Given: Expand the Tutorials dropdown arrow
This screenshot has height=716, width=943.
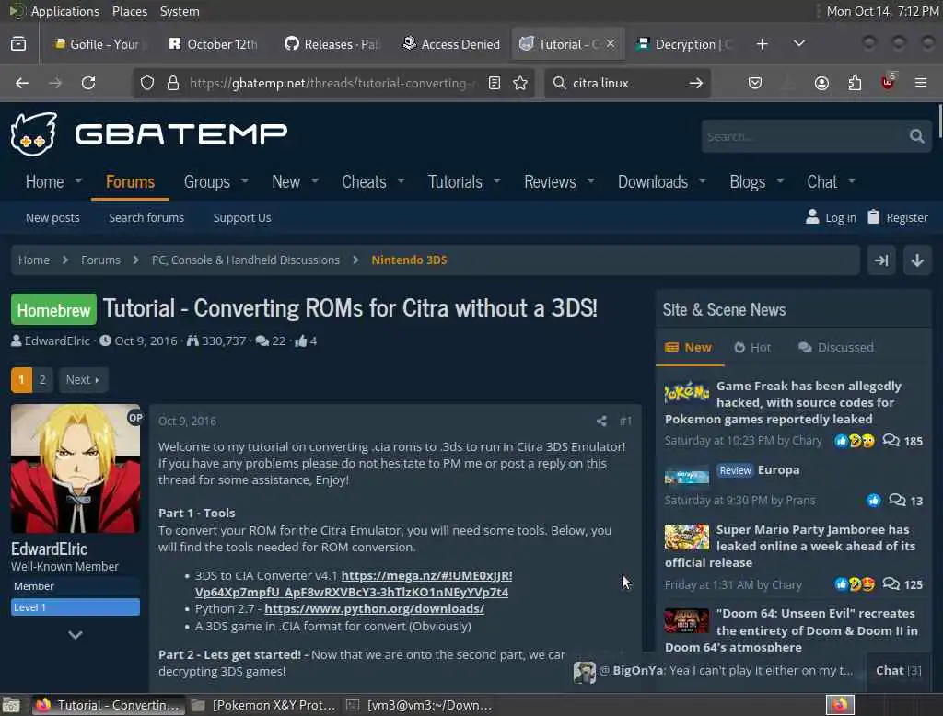Looking at the screenshot, I should (496, 181).
